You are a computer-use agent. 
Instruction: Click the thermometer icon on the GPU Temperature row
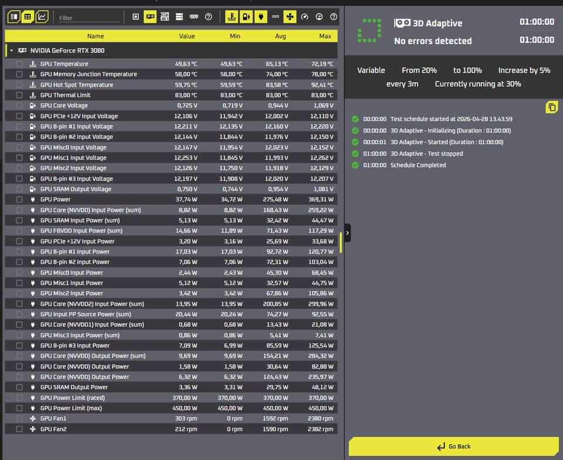33,64
